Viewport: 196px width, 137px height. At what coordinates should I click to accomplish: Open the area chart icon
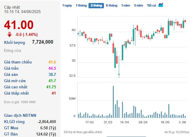tap(161, 5)
